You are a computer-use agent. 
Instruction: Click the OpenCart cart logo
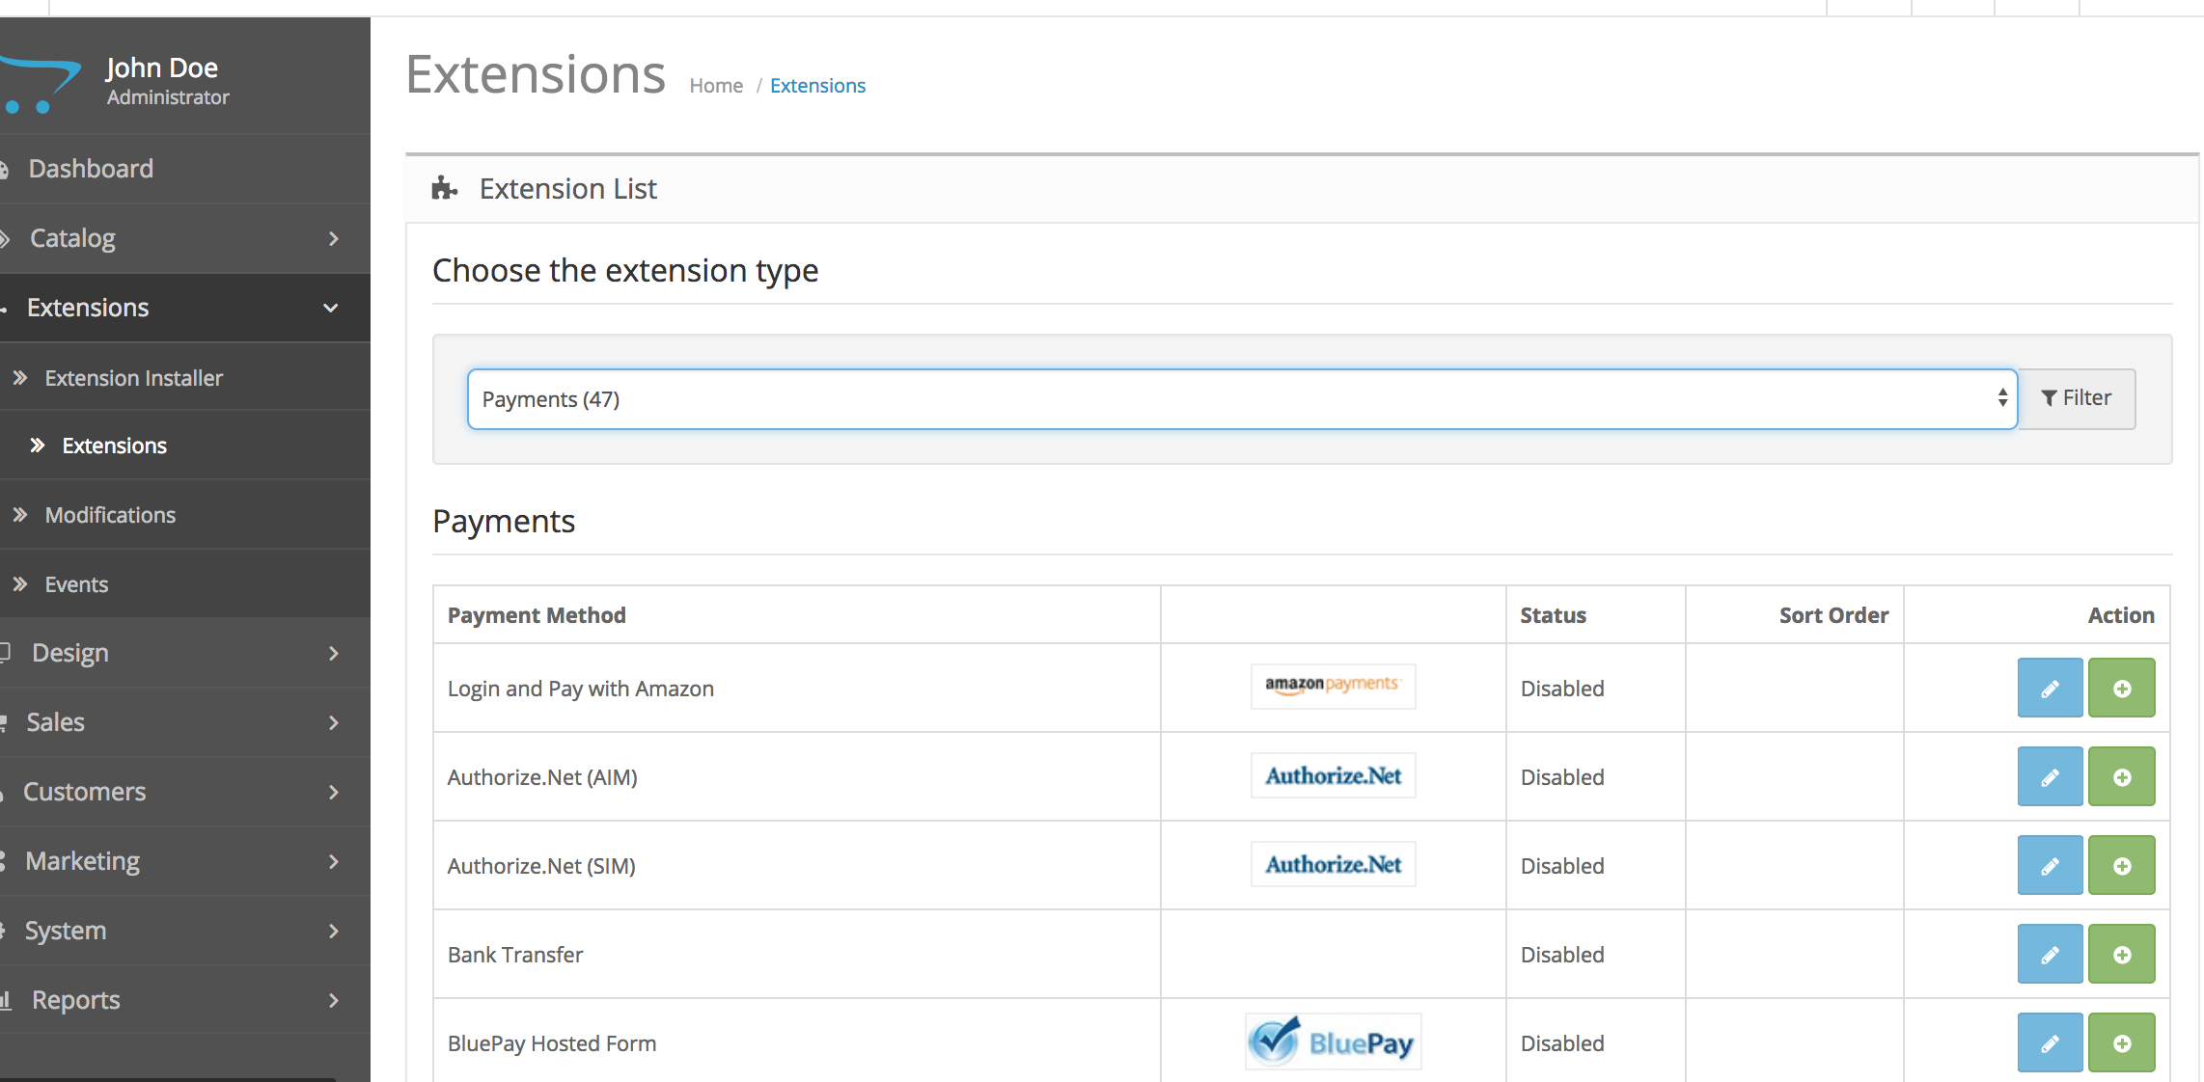tap(41, 85)
